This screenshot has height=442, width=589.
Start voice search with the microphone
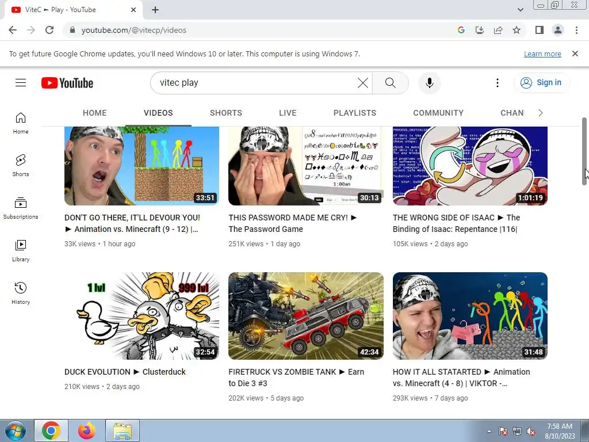429,83
